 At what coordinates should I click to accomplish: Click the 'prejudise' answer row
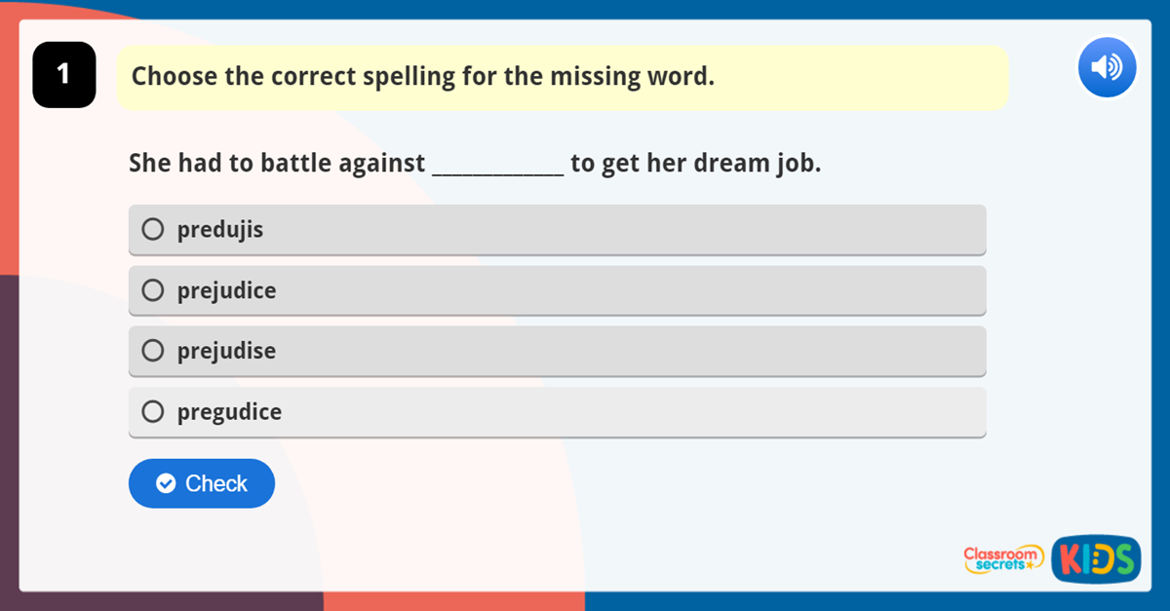[556, 351]
